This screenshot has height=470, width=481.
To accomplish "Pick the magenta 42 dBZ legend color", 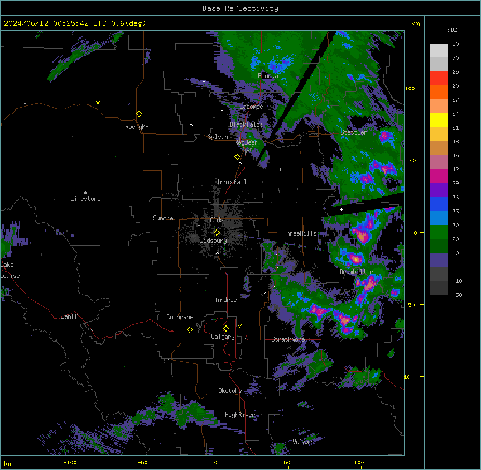I will pyautogui.click(x=439, y=176).
